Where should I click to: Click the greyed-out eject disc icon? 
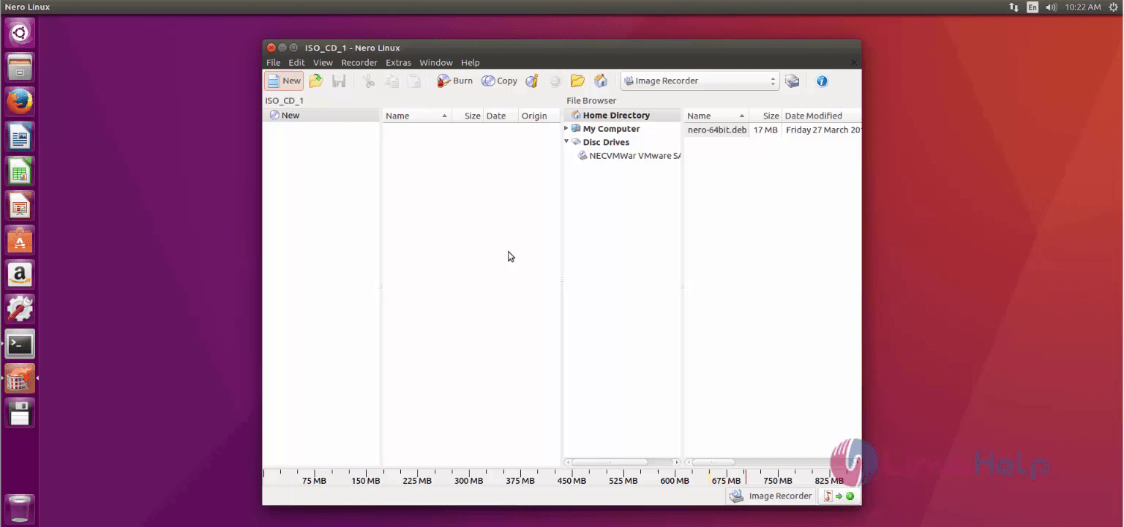coord(555,81)
